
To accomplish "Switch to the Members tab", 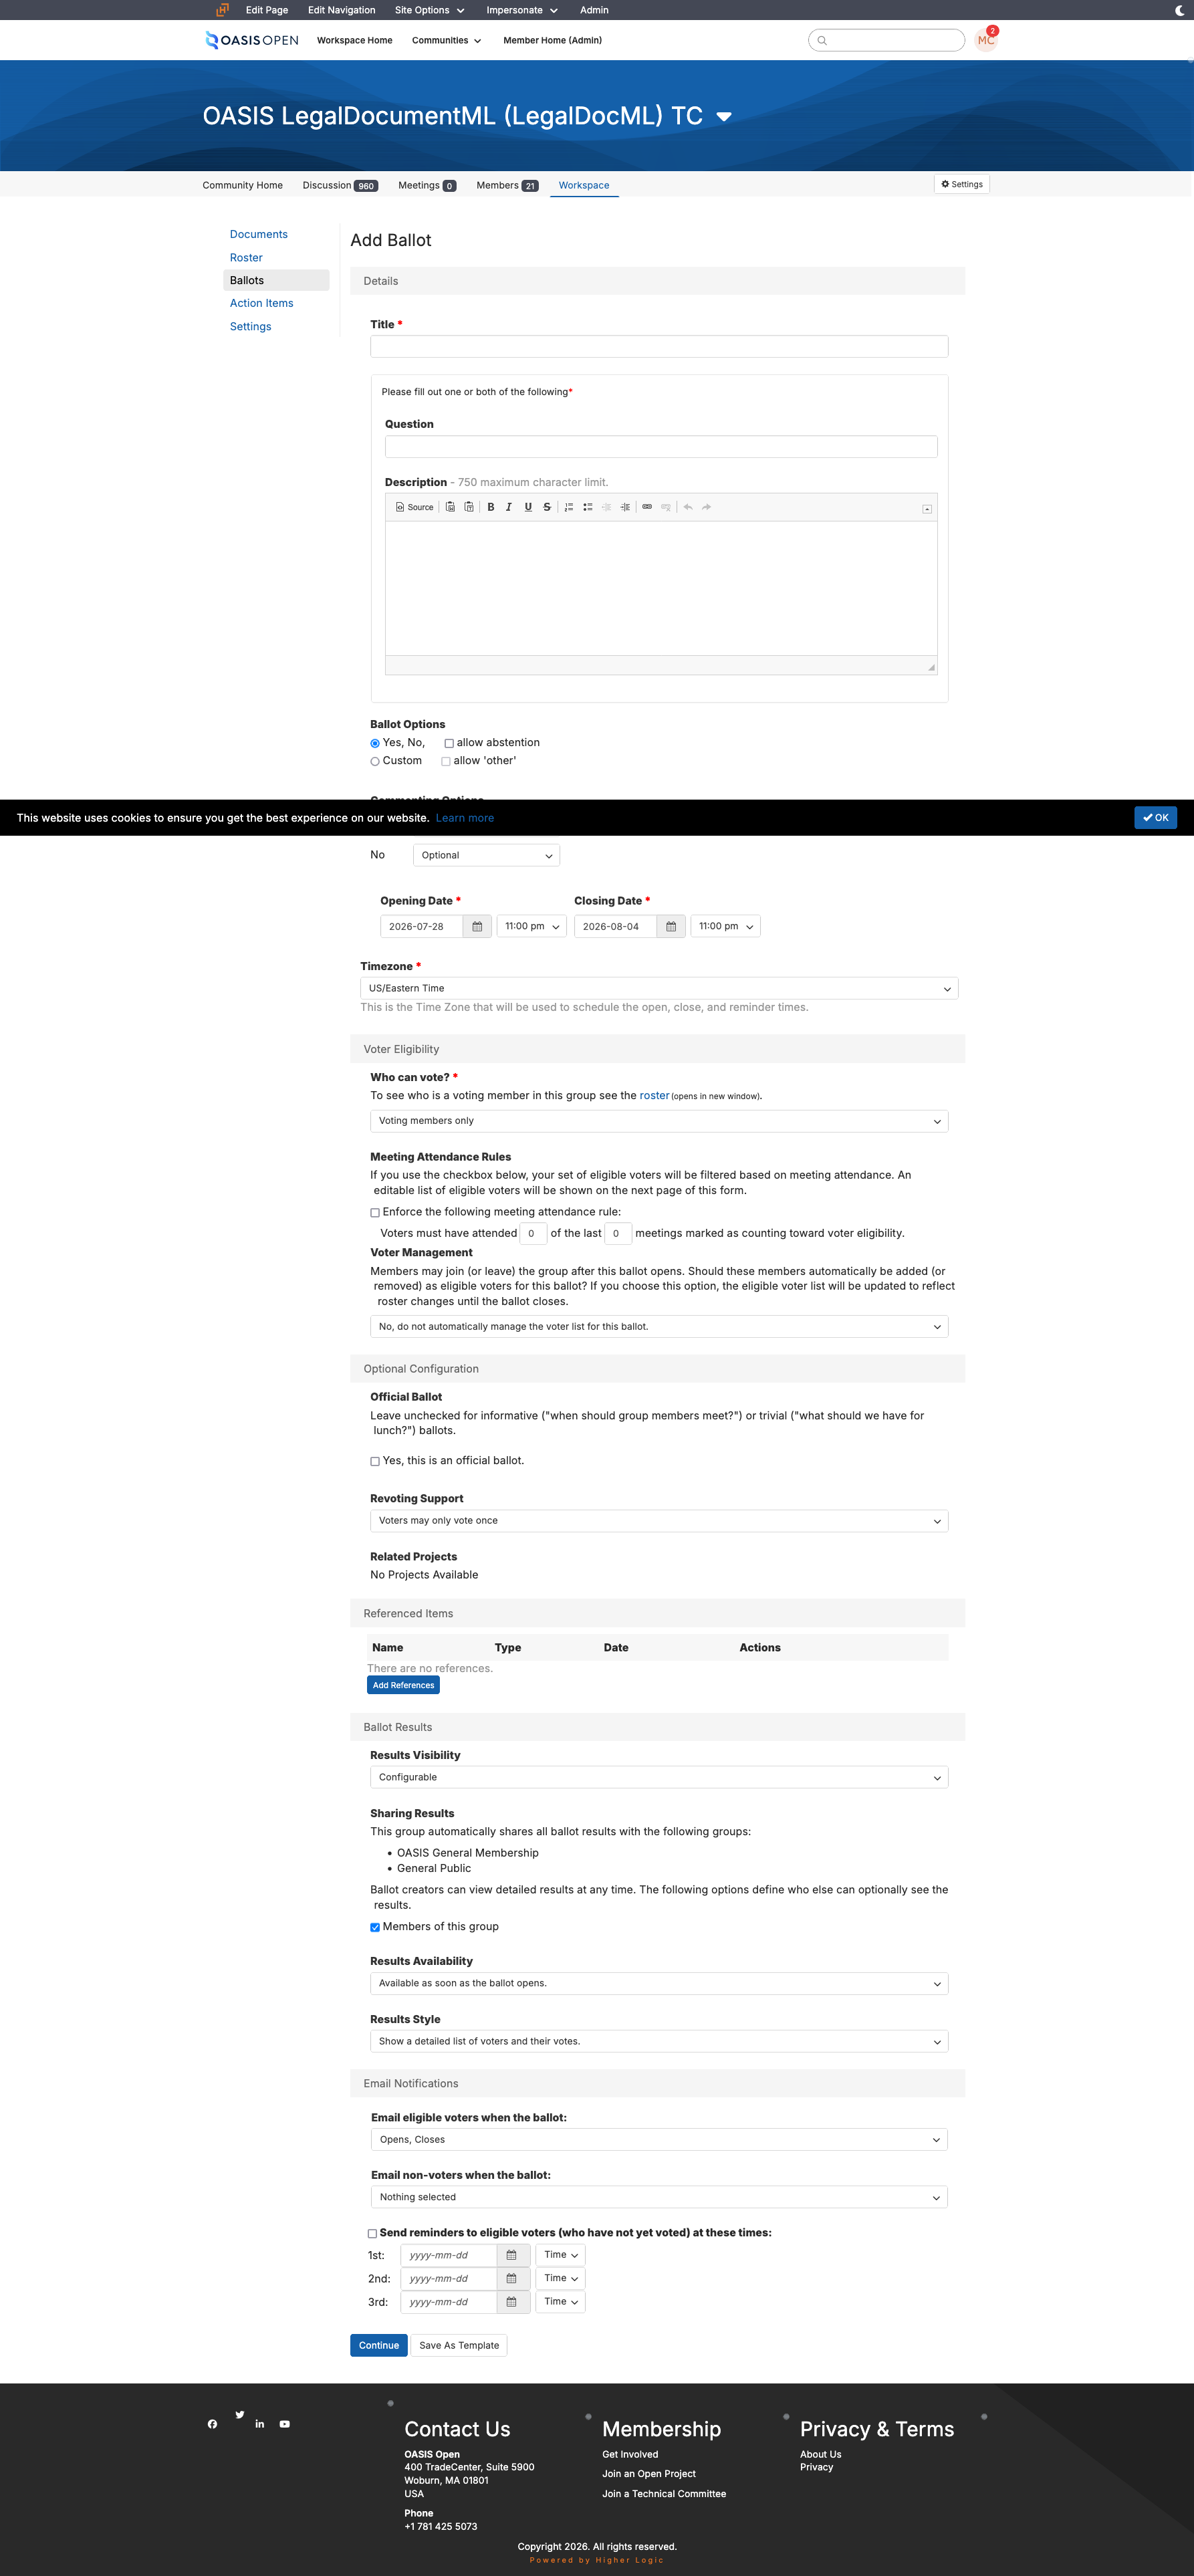I will 507,186.
